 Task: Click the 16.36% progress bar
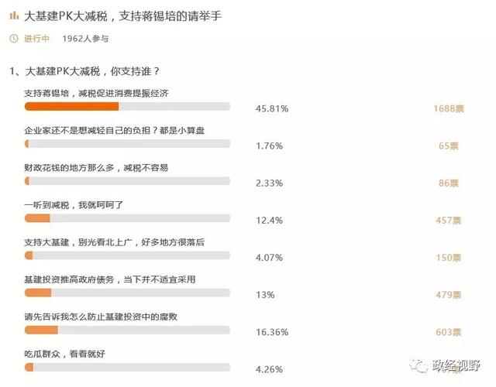point(127,330)
